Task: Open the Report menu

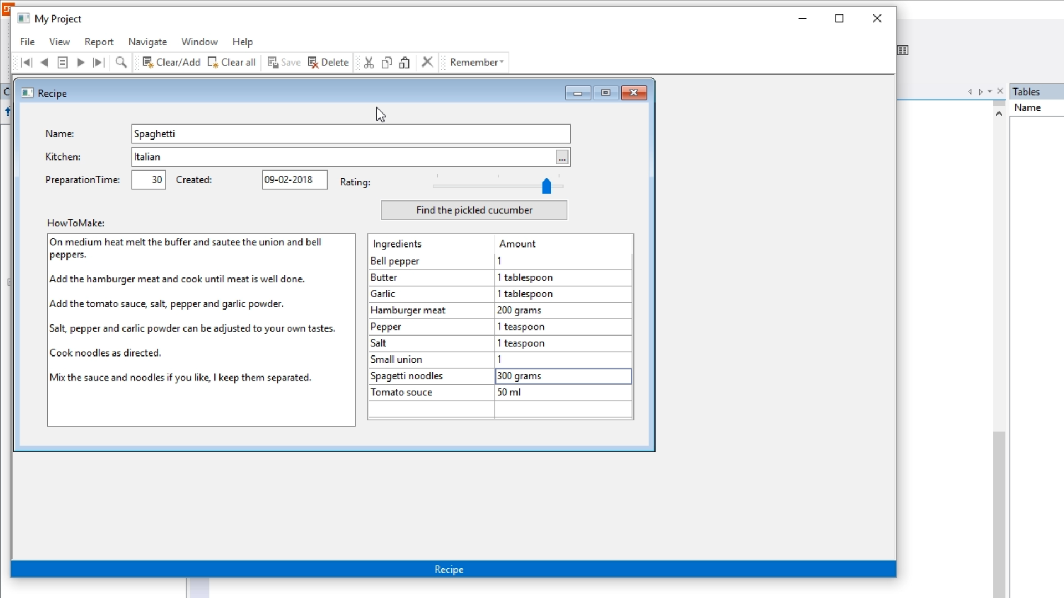Action: [99, 42]
